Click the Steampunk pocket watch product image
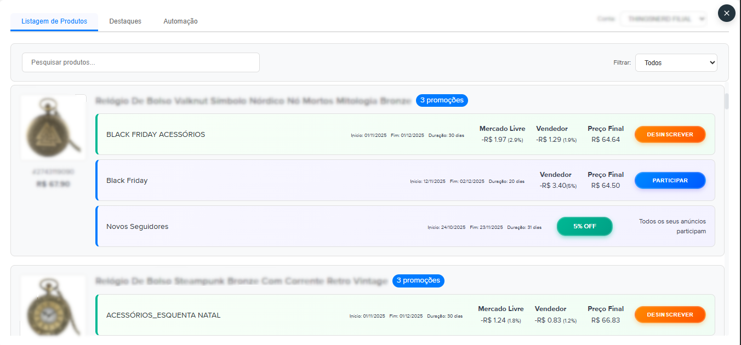The height and width of the screenshot is (345, 741). coord(53,307)
